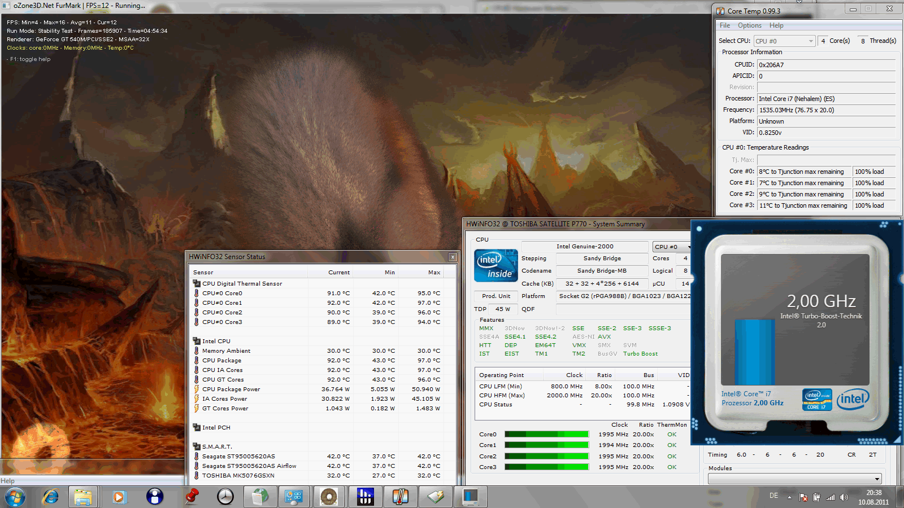Switch to the FurMark donut taskbar icon
Screen dimensions: 904x508
(x=329, y=497)
